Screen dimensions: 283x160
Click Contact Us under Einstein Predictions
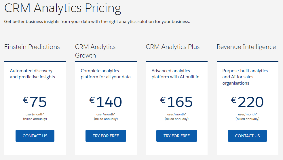35,136
